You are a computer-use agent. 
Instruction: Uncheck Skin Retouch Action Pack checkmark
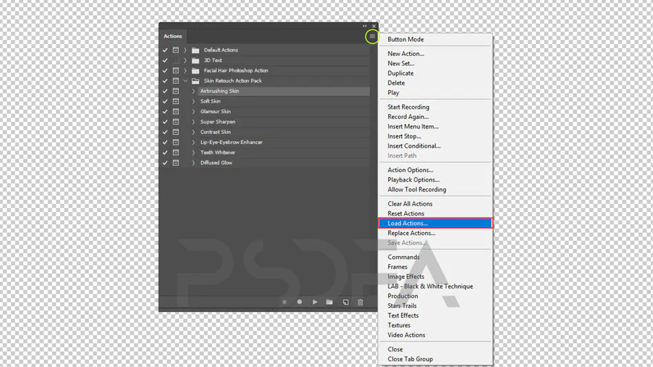(x=165, y=81)
